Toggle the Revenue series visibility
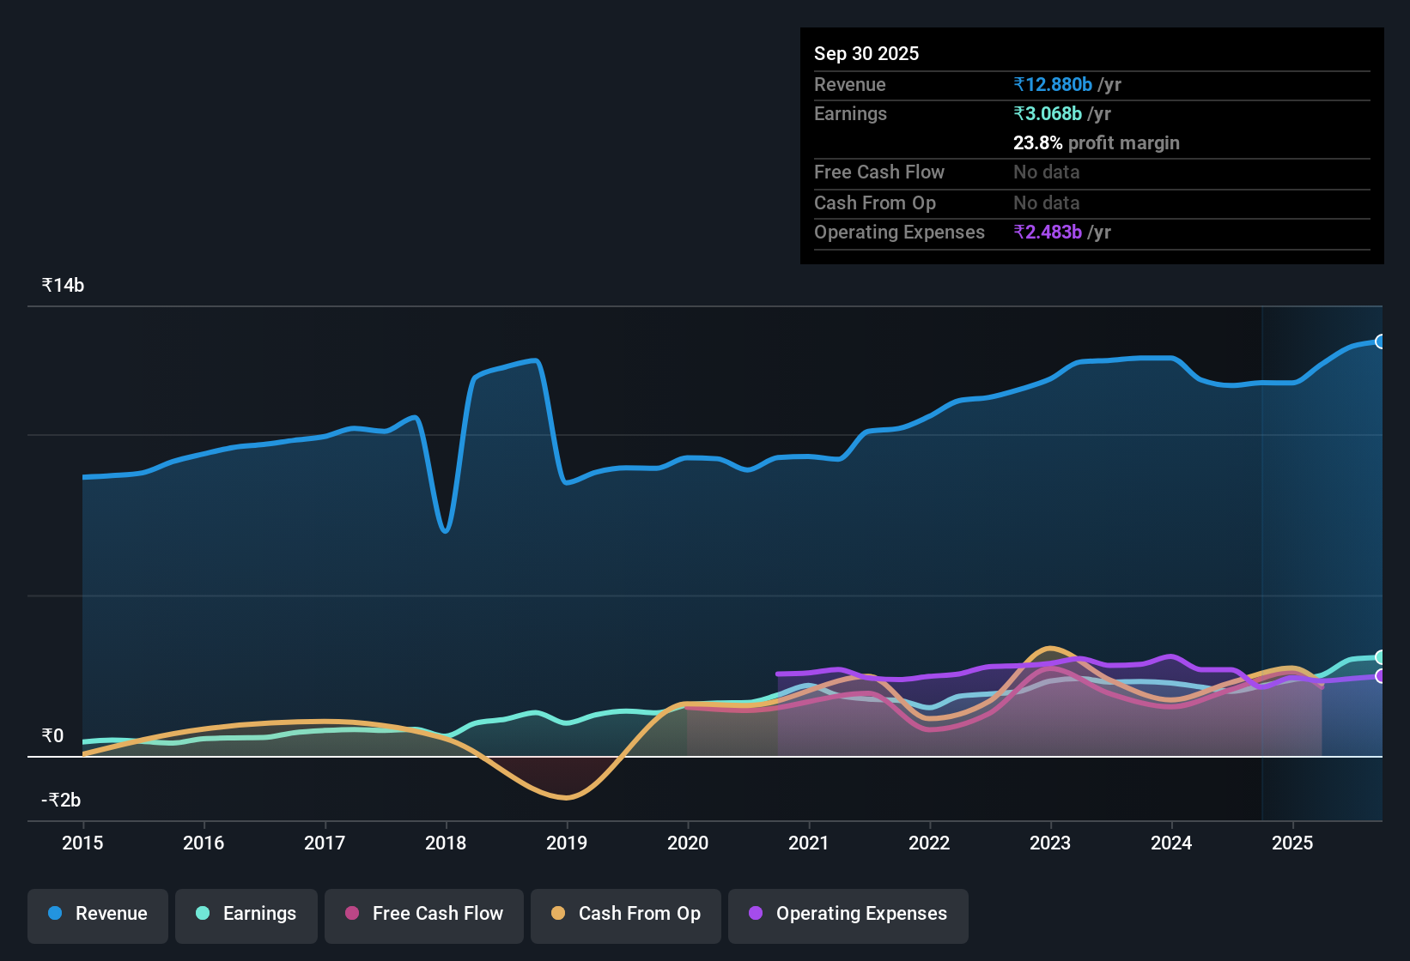Image resolution: width=1410 pixels, height=961 pixels. click(97, 914)
